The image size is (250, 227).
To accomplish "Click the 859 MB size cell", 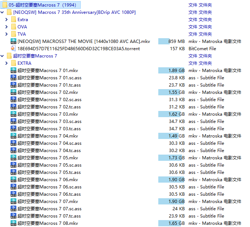I will pyautogui.click(x=172, y=41).
